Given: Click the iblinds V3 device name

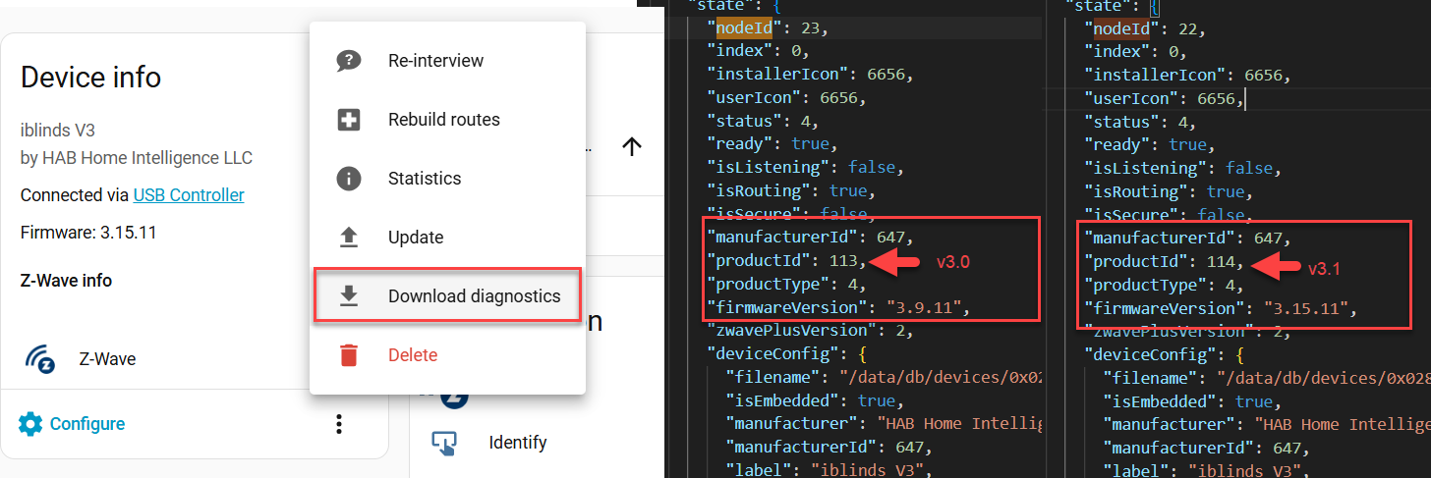Looking at the screenshot, I should 57,131.
